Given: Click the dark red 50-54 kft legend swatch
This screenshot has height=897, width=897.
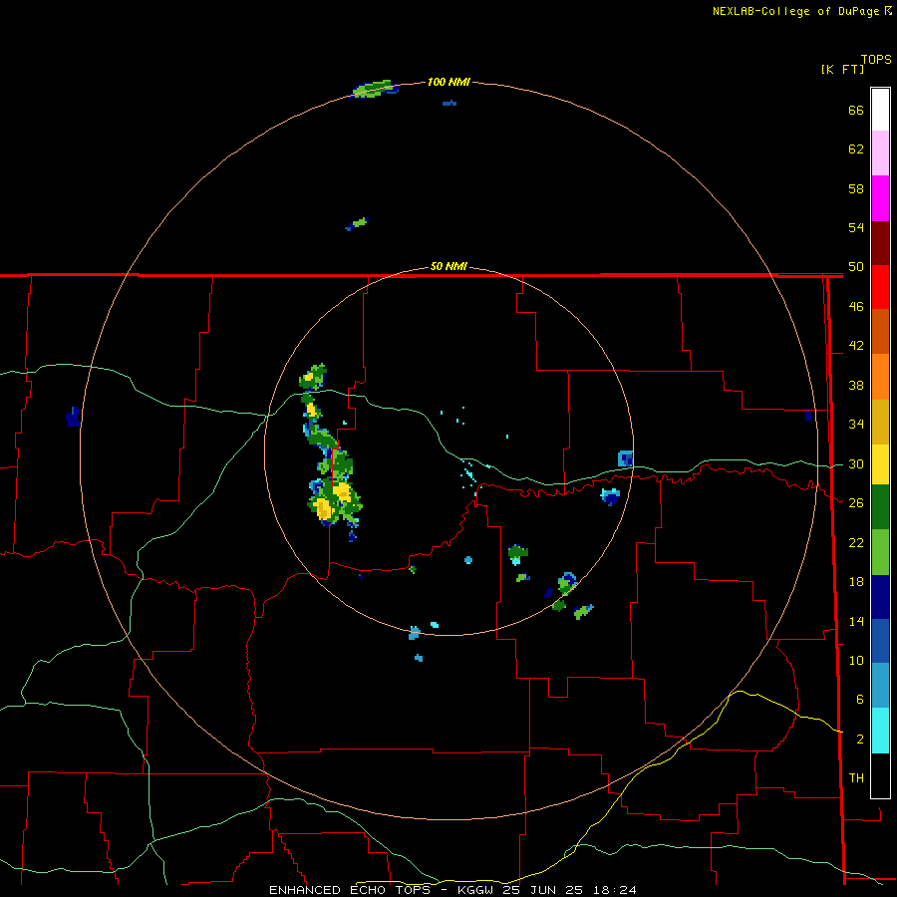Looking at the screenshot, I should point(880,243).
